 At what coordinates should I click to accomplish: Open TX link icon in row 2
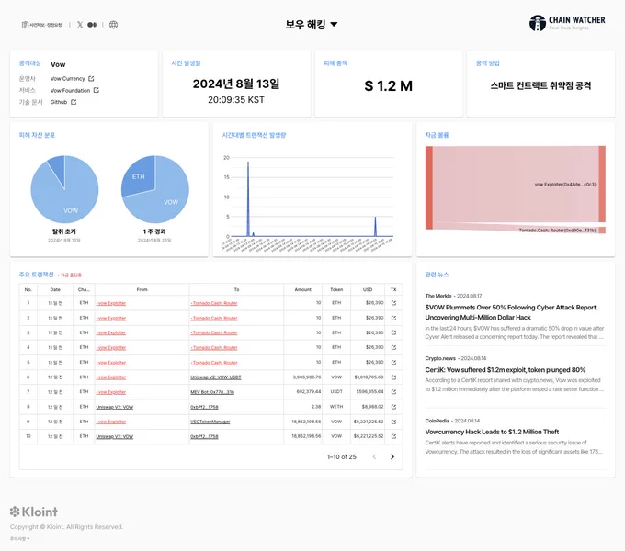pyautogui.click(x=393, y=318)
